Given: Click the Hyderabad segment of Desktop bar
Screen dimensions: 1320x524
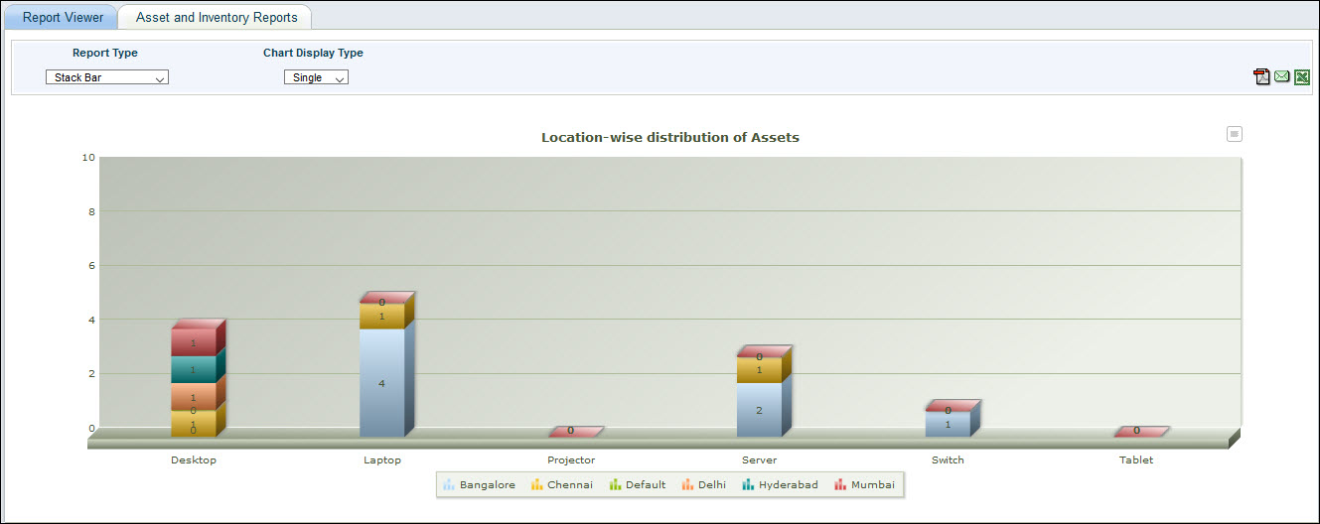Looking at the screenshot, I should 193,369.
